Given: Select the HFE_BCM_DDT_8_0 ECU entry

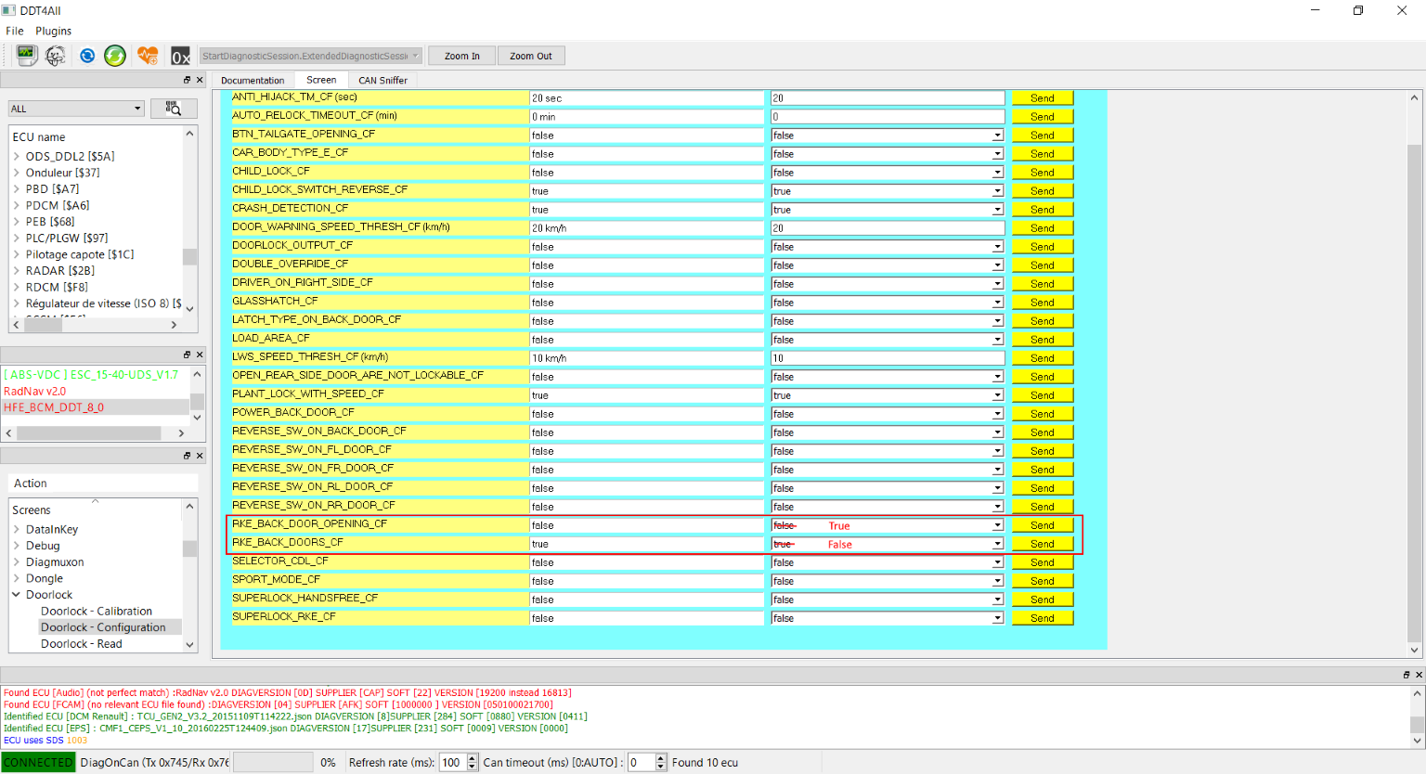Looking at the screenshot, I should pos(54,407).
